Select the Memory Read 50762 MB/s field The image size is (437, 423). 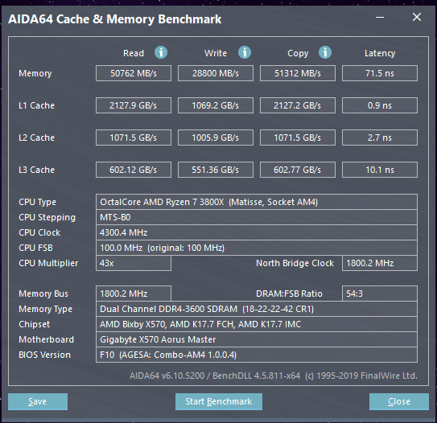[134, 73]
